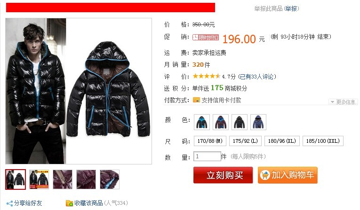Choose the purple jacket color option

tap(221, 122)
